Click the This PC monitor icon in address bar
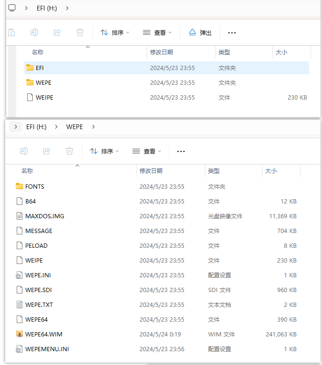Image resolution: width=322 pixels, height=365 pixels. tap(12, 8)
